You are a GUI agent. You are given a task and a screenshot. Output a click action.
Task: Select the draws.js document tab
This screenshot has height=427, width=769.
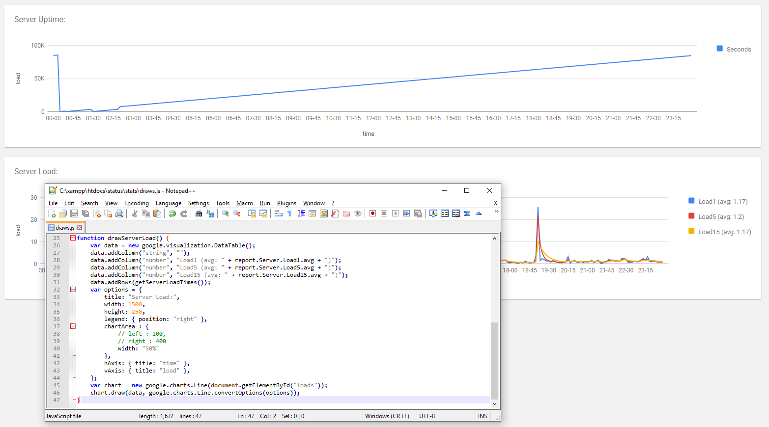[65, 228]
